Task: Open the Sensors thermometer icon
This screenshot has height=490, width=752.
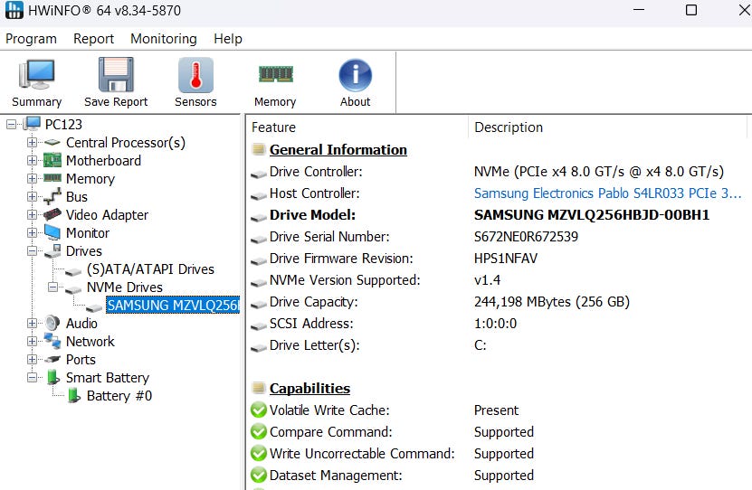Action: pos(195,76)
